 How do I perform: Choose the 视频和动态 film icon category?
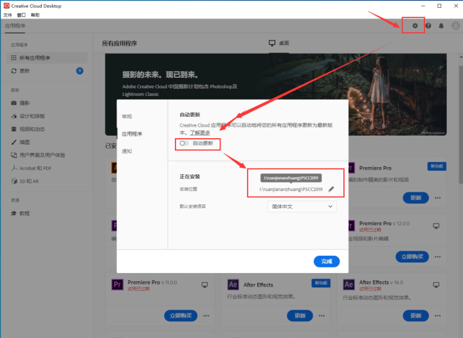click(x=14, y=129)
